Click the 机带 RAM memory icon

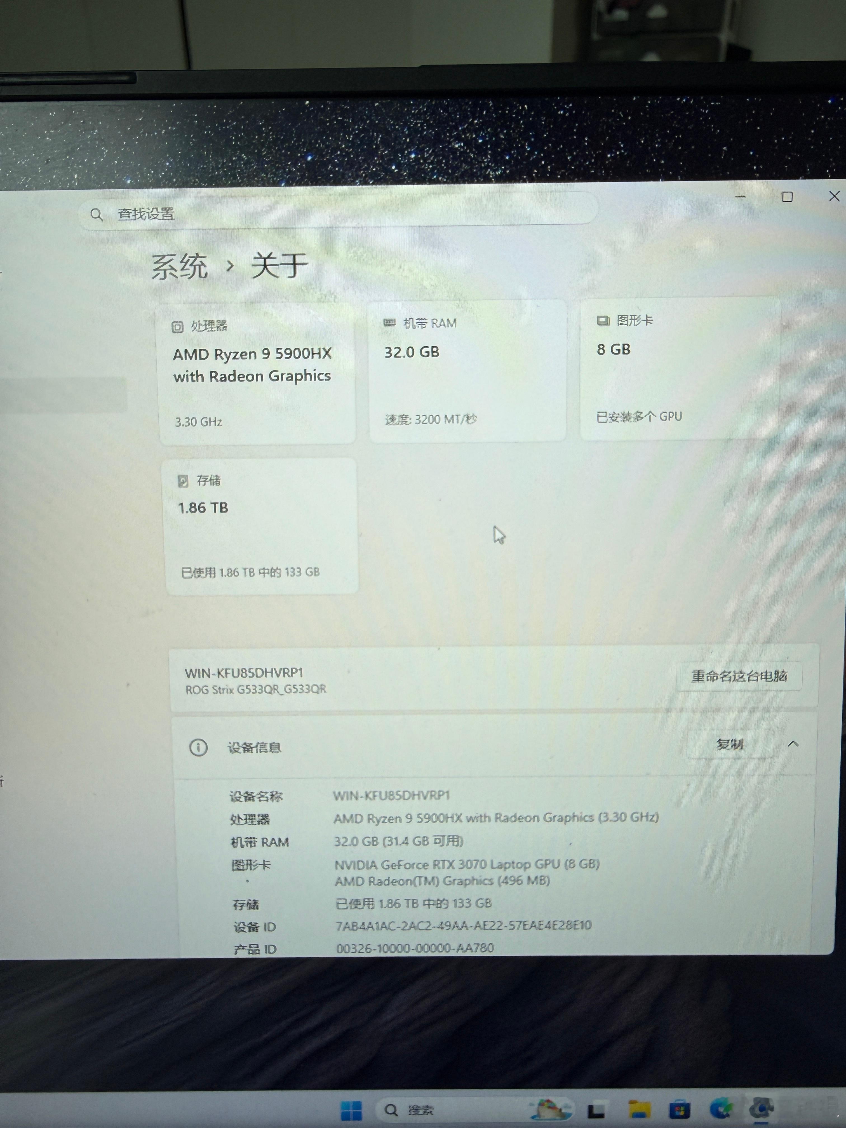(x=390, y=323)
